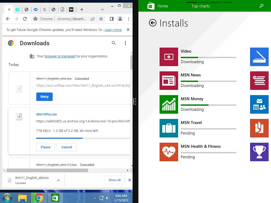Switch to the TW tab
This screenshot has width=271, height=203.
point(71,10)
